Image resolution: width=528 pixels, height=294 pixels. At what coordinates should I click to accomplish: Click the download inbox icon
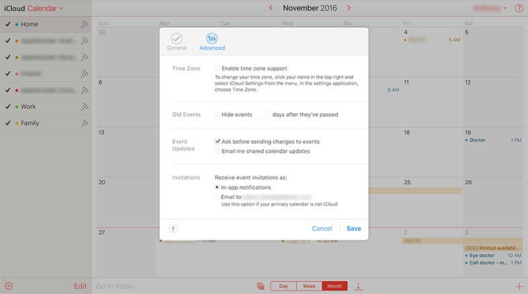pos(358,286)
